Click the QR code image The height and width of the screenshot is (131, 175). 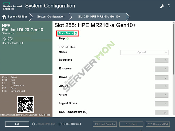click(25, 105)
